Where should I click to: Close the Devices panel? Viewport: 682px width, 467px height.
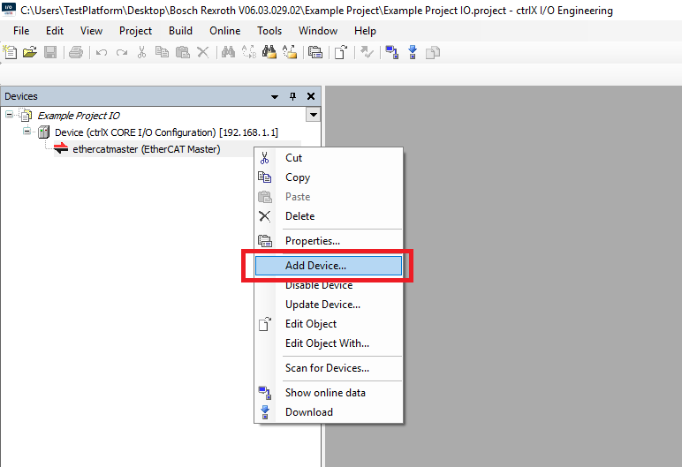311,96
